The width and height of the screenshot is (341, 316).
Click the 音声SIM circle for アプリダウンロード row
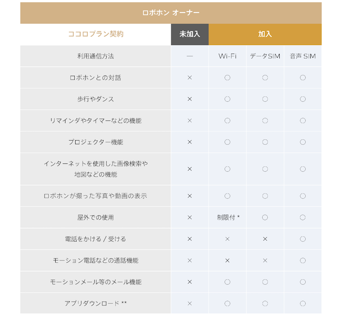point(302,304)
